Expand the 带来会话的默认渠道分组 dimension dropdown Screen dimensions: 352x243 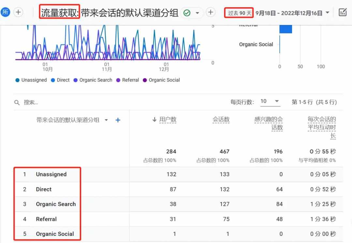(106, 120)
